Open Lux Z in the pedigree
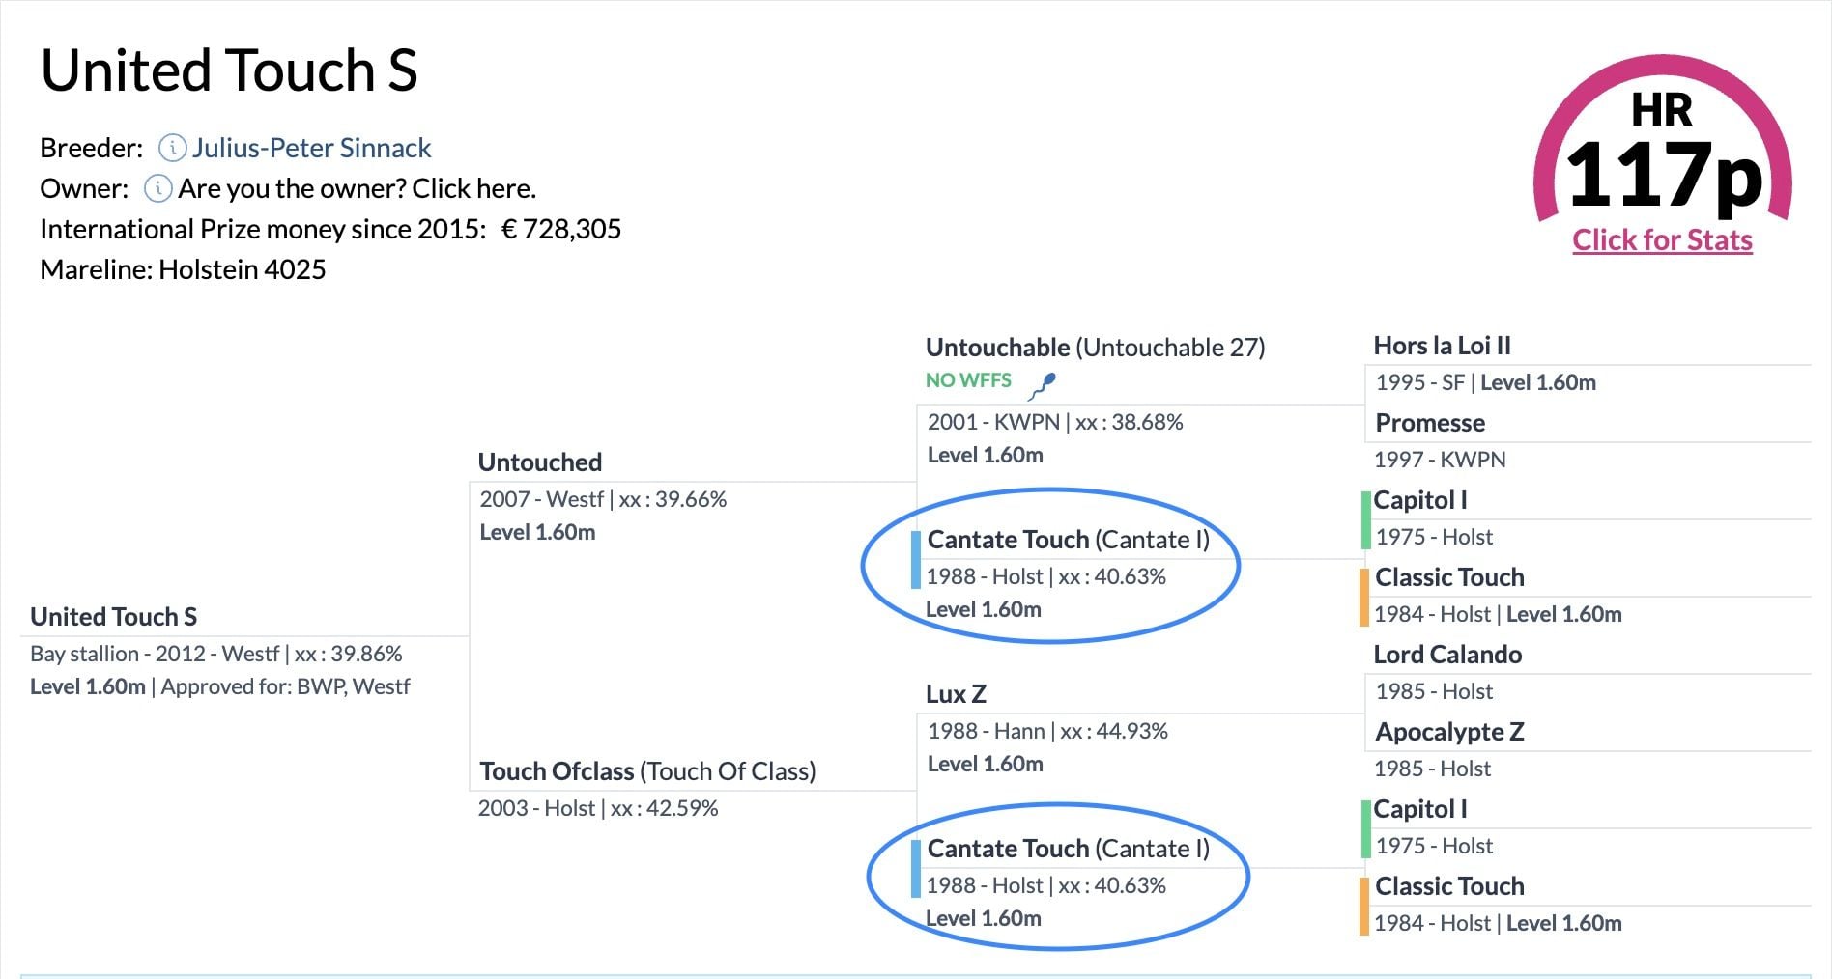This screenshot has width=1832, height=979. pyautogui.click(x=956, y=694)
